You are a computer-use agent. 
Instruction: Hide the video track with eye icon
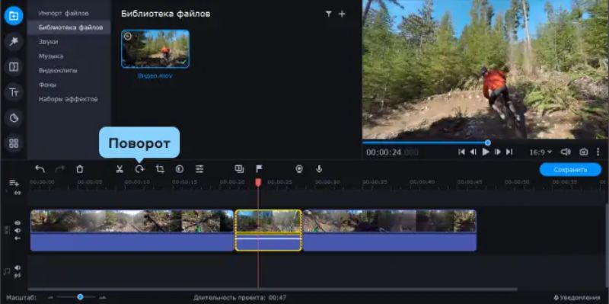pos(18,223)
